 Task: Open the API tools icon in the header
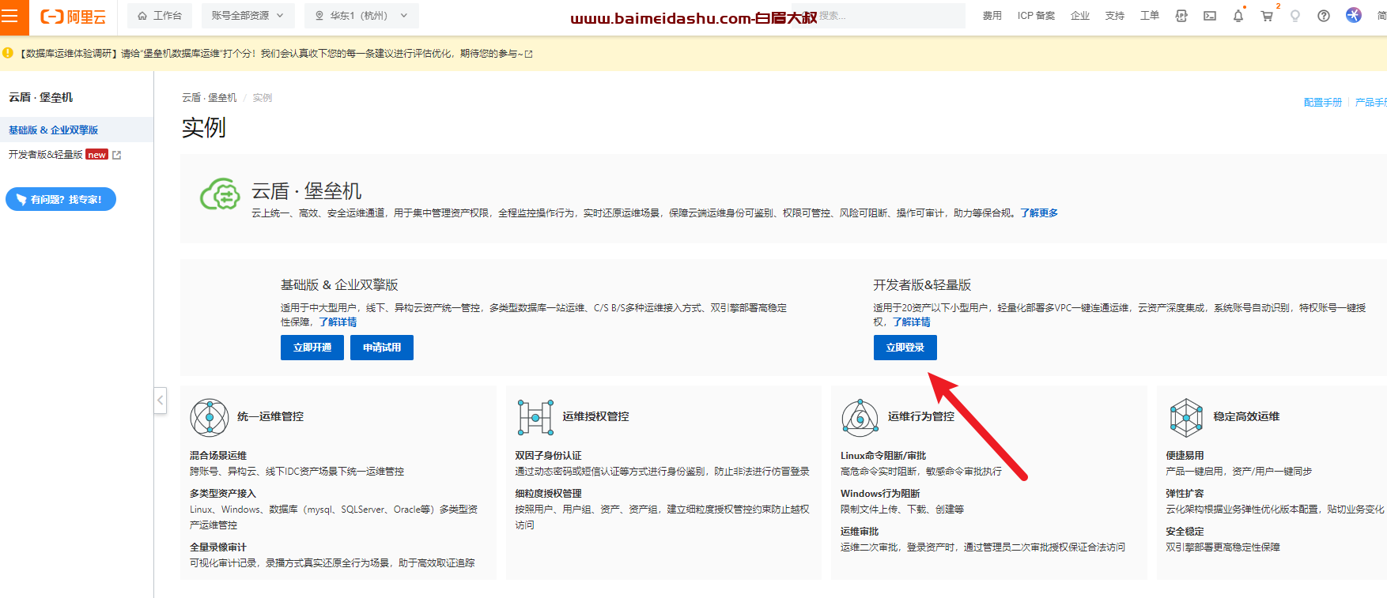click(1181, 16)
